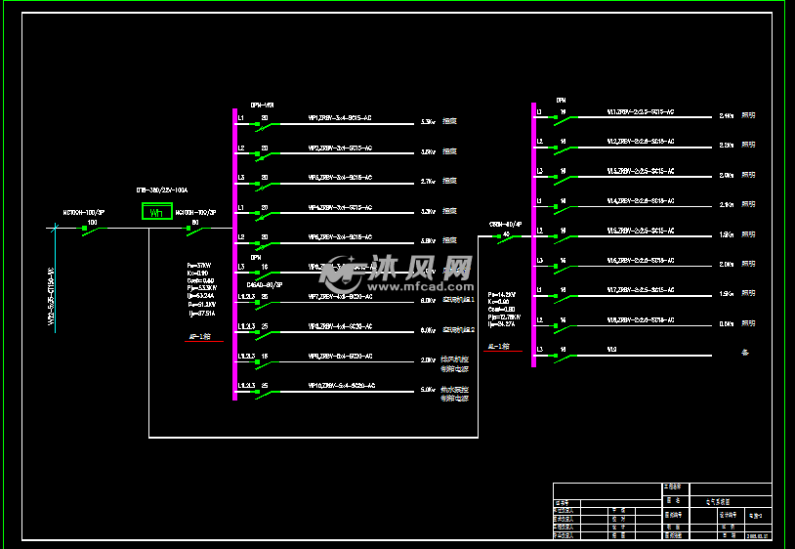Click the L1 phase label on WP1 row
The image size is (795, 549).
pyautogui.click(x=241, y=118)
